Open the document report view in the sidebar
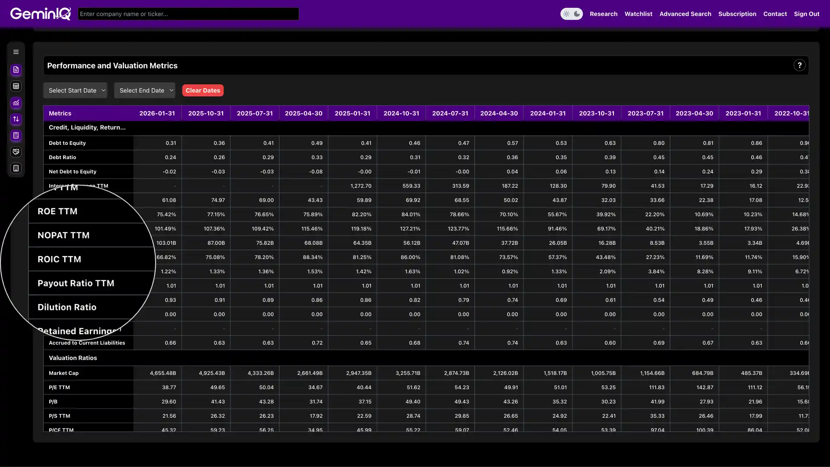 tap(16, 70)
